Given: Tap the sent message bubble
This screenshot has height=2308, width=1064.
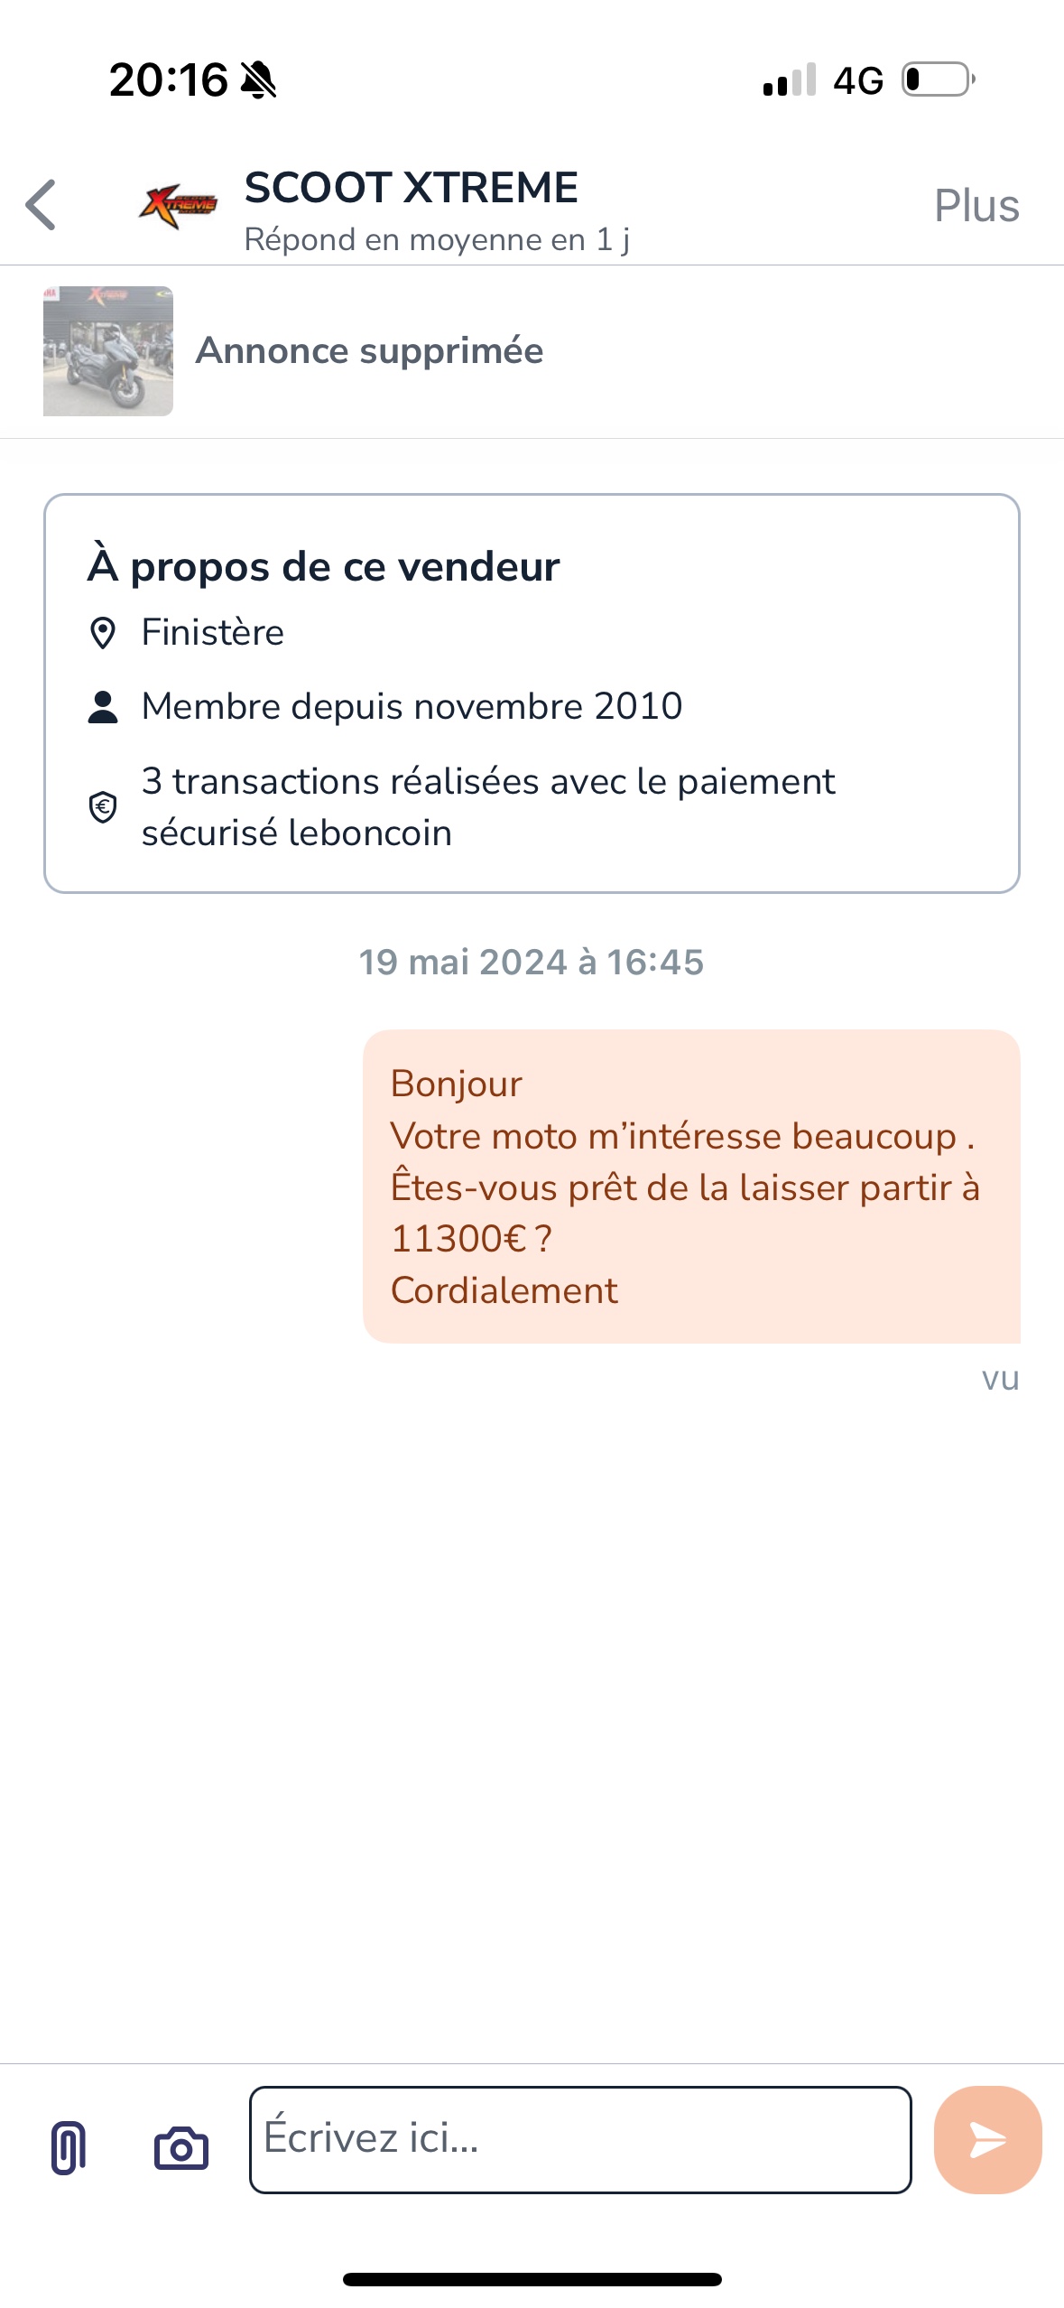Looking at the screenshot, I should pos(691,1186).
